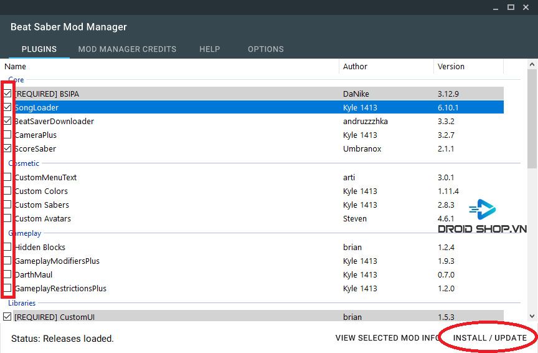
Task: Click author DaNike in BSIPA row
Action: click(x=356, y=94)
